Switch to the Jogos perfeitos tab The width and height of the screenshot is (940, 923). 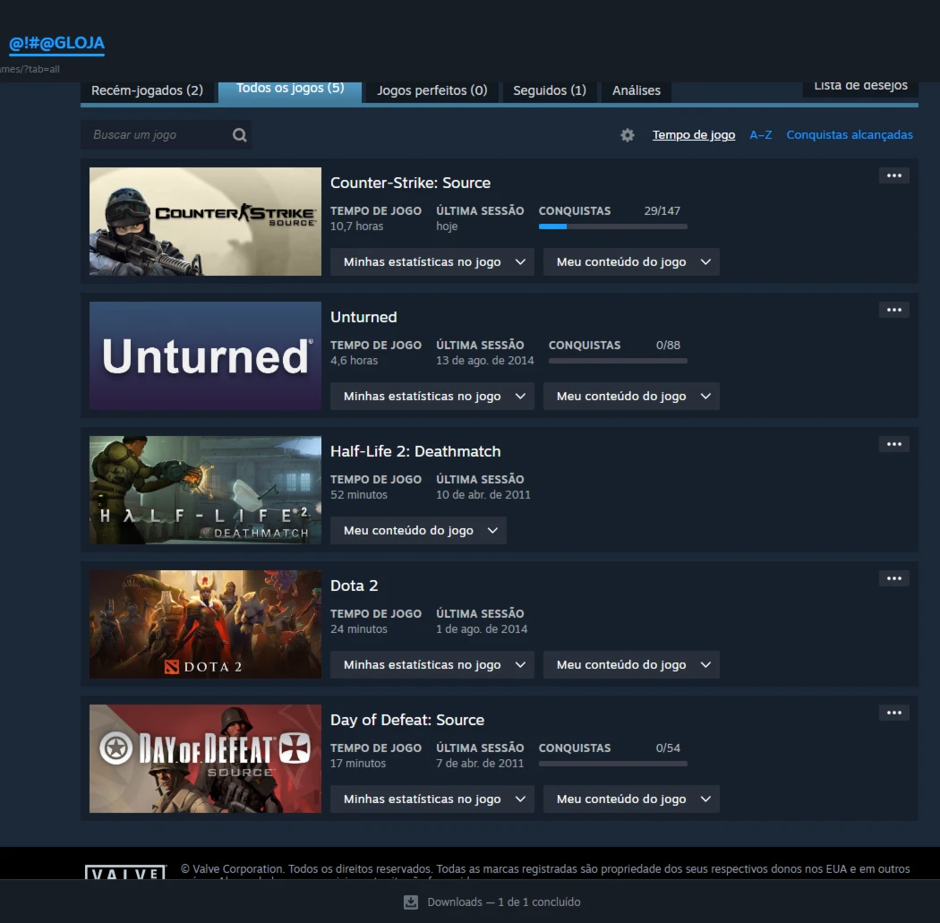pos(432,90)
